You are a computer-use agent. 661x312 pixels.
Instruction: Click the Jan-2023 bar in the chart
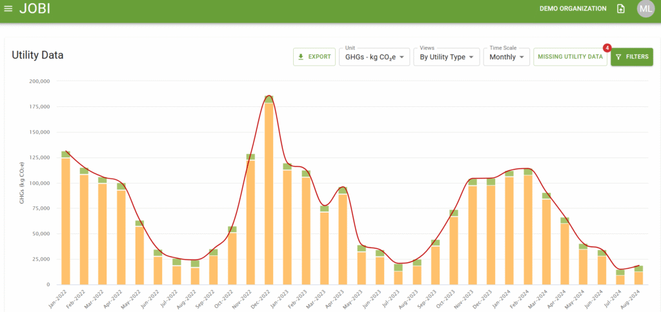287,224
